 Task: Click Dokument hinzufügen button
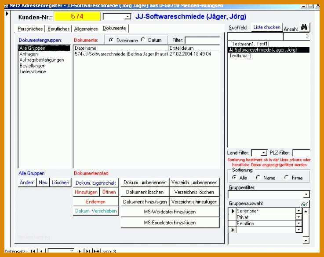145,201
